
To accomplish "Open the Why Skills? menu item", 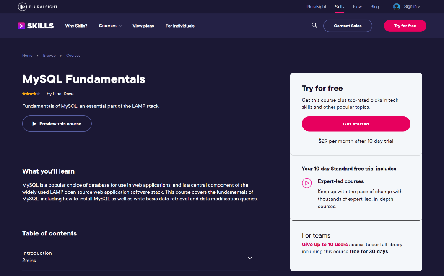I will (76, 26).
